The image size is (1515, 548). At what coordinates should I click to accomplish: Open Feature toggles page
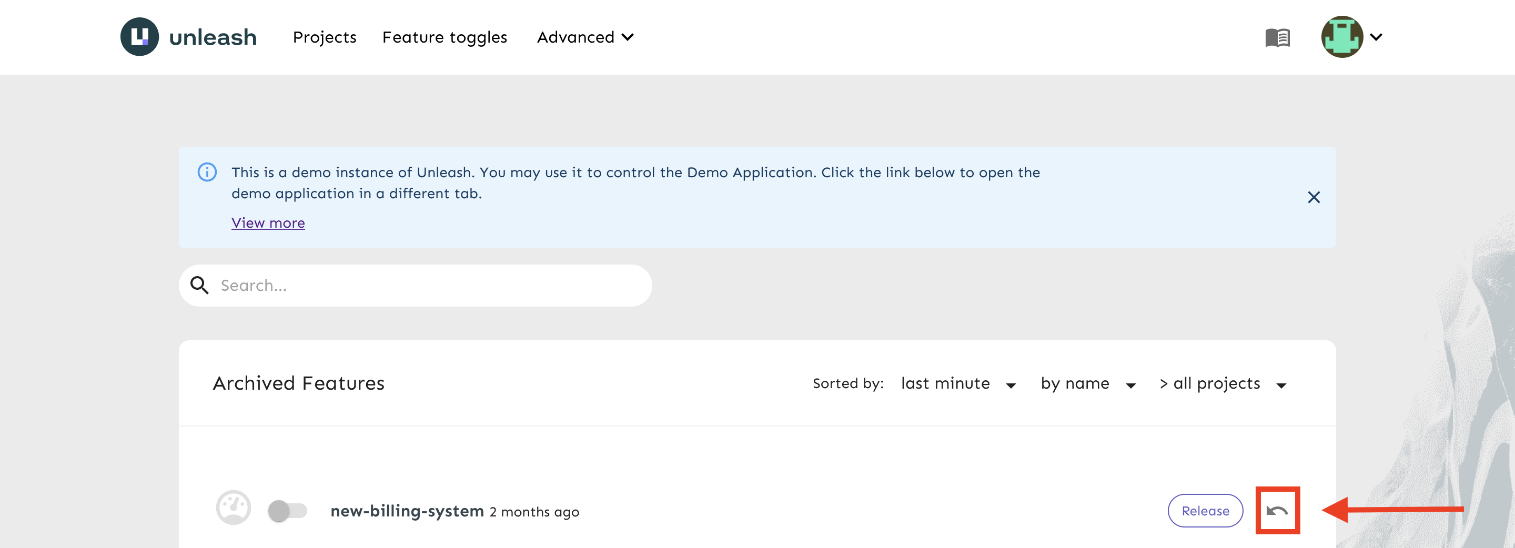point(445,37)
